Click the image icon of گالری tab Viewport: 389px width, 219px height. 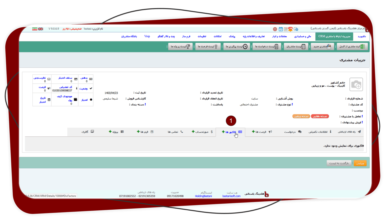tap(92, 132)
